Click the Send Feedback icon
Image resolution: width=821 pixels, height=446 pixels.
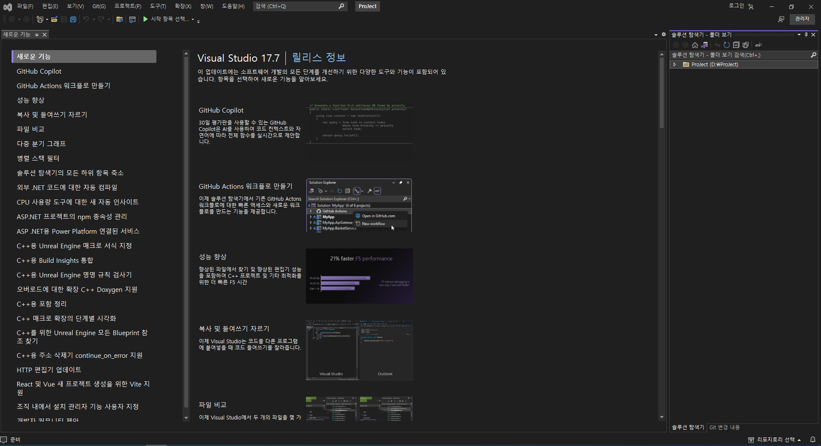[x=781, y=19]
